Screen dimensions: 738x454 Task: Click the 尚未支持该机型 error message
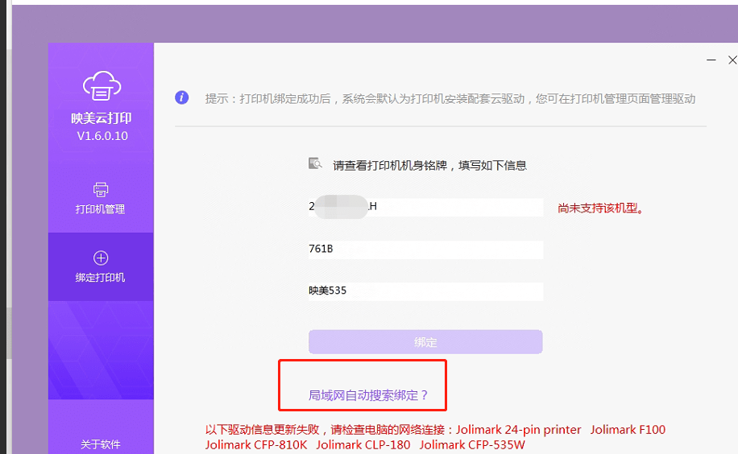click(x=600, y=208)
